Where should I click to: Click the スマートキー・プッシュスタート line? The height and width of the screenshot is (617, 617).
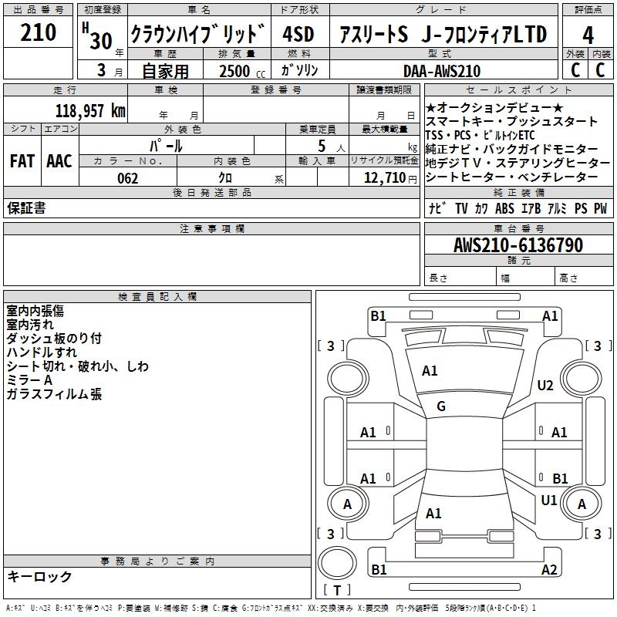[x=511, y=121]
